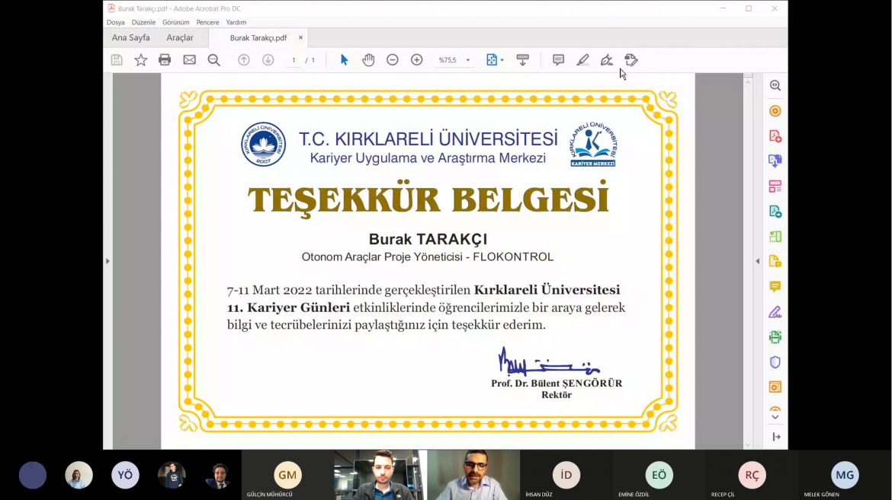Open the Dosya menu

(115, 22)
